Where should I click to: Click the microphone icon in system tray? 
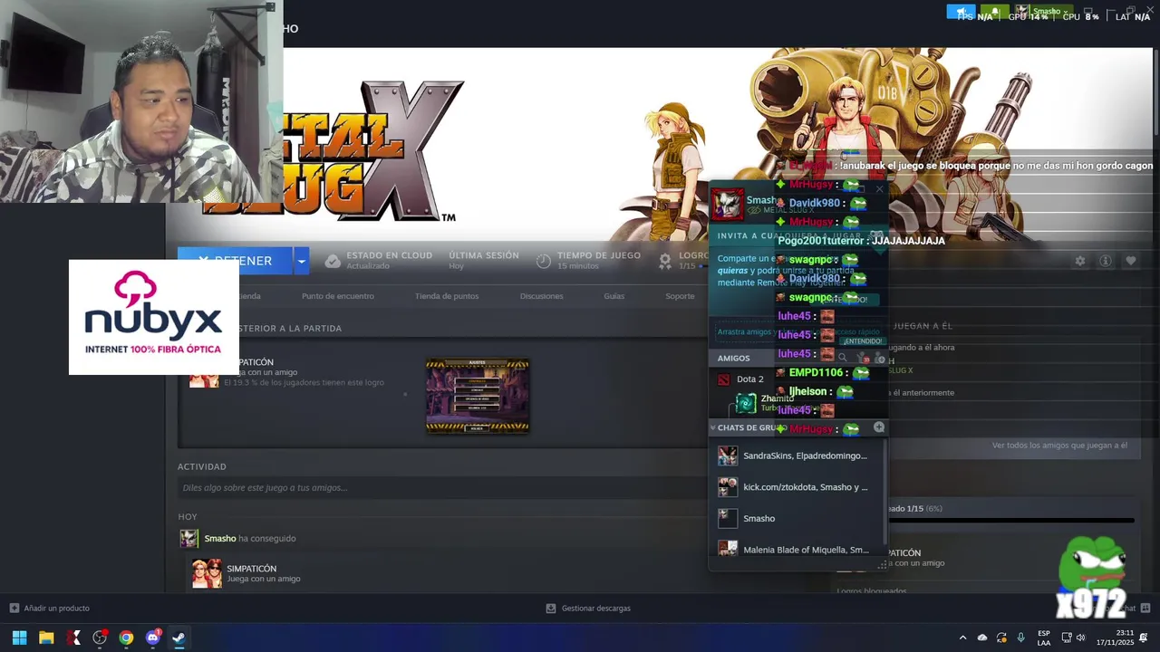1021,638
